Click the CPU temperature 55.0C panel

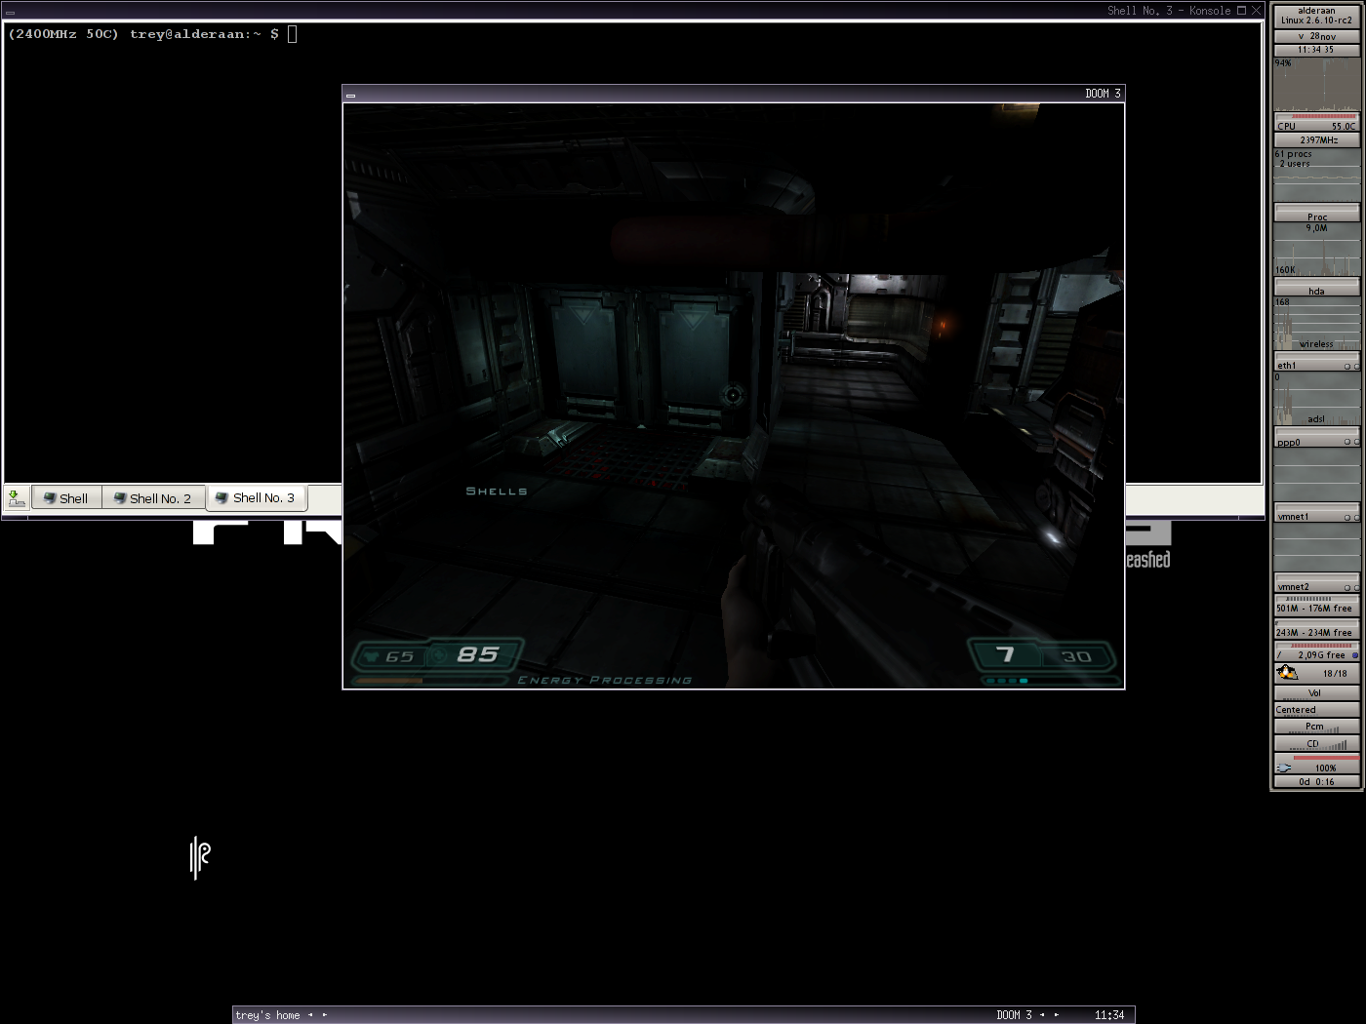click(x=1316, y=123)
